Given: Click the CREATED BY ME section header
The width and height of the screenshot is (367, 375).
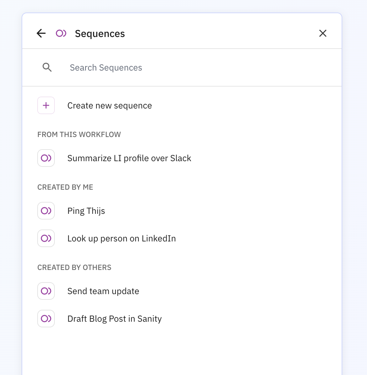Looking at the screenshot, I should click(x=65, y=187).
